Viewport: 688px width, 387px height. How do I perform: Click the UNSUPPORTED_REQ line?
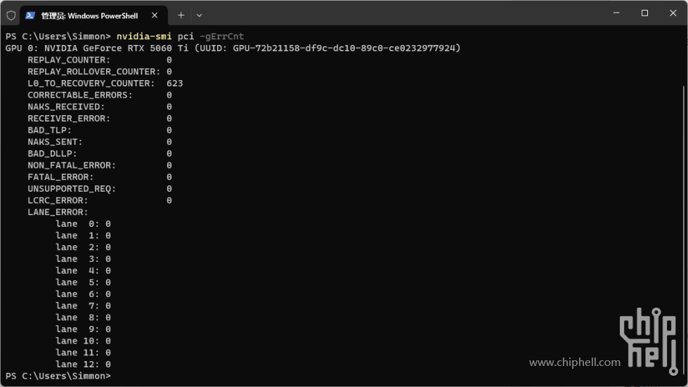(x=100, y=189)
